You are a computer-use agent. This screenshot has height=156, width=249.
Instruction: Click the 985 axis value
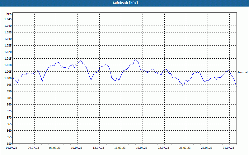[9, 98]
